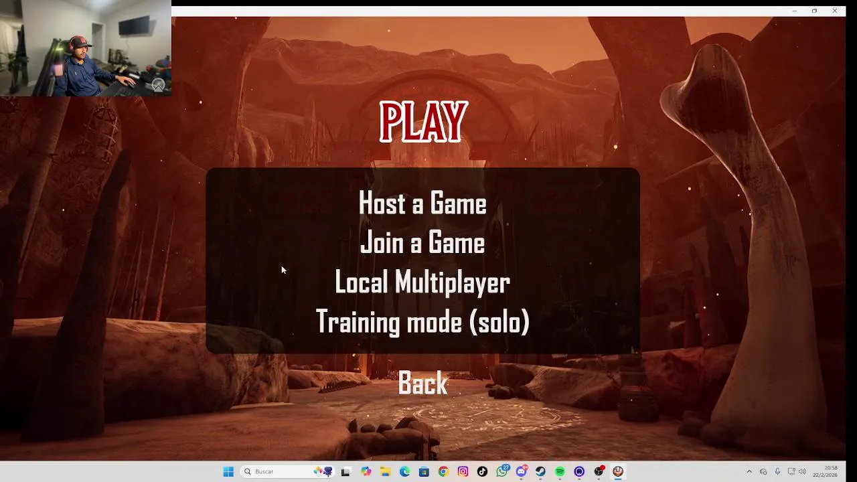Choose Join a Game
Viewport: 857px width, 482px height.
click(x=422, y=243)
